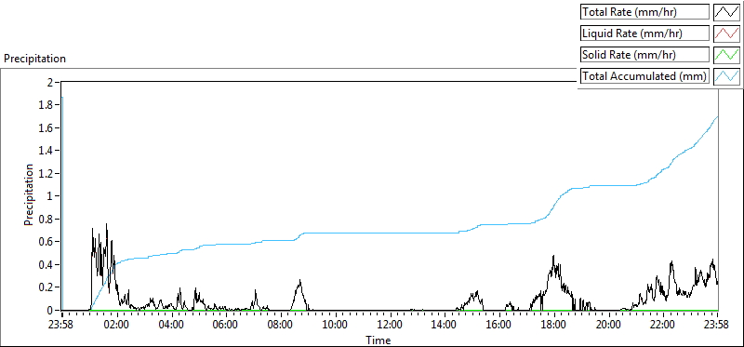Click the Liquid Rate red line icon
The image size is (744, 347).
tap(727, 33)
